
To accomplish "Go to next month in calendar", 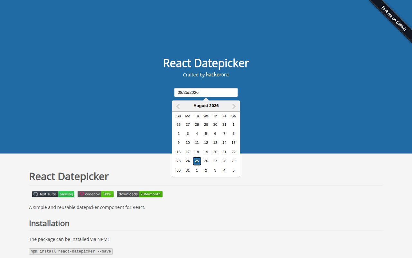I will [234, 106].
